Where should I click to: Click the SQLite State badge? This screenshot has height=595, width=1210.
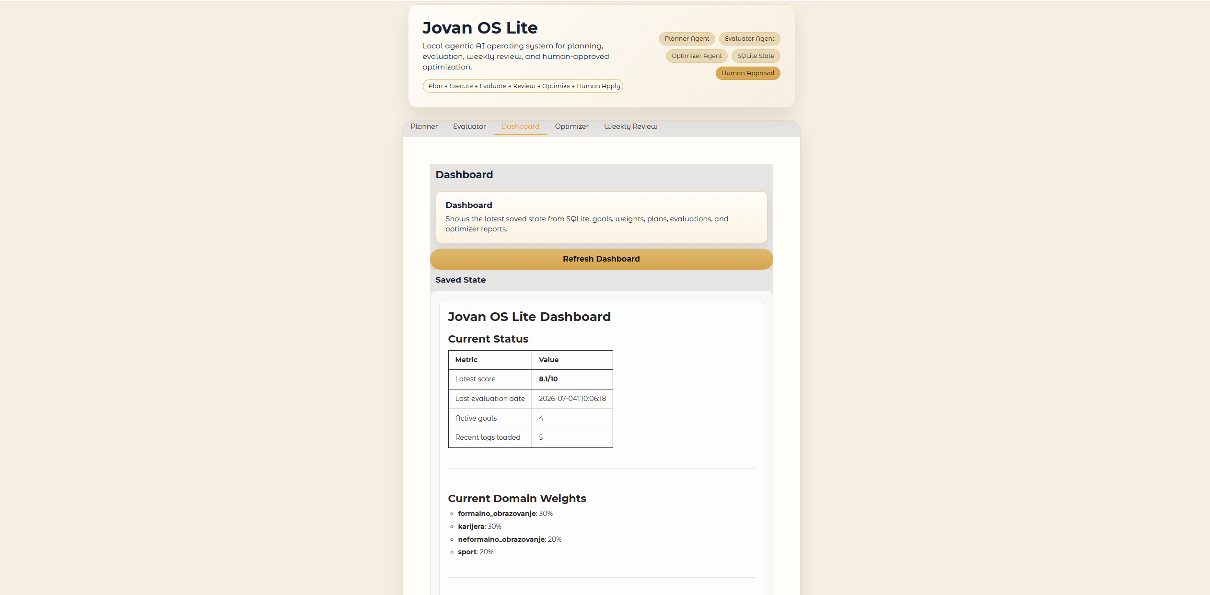[756, 56]
